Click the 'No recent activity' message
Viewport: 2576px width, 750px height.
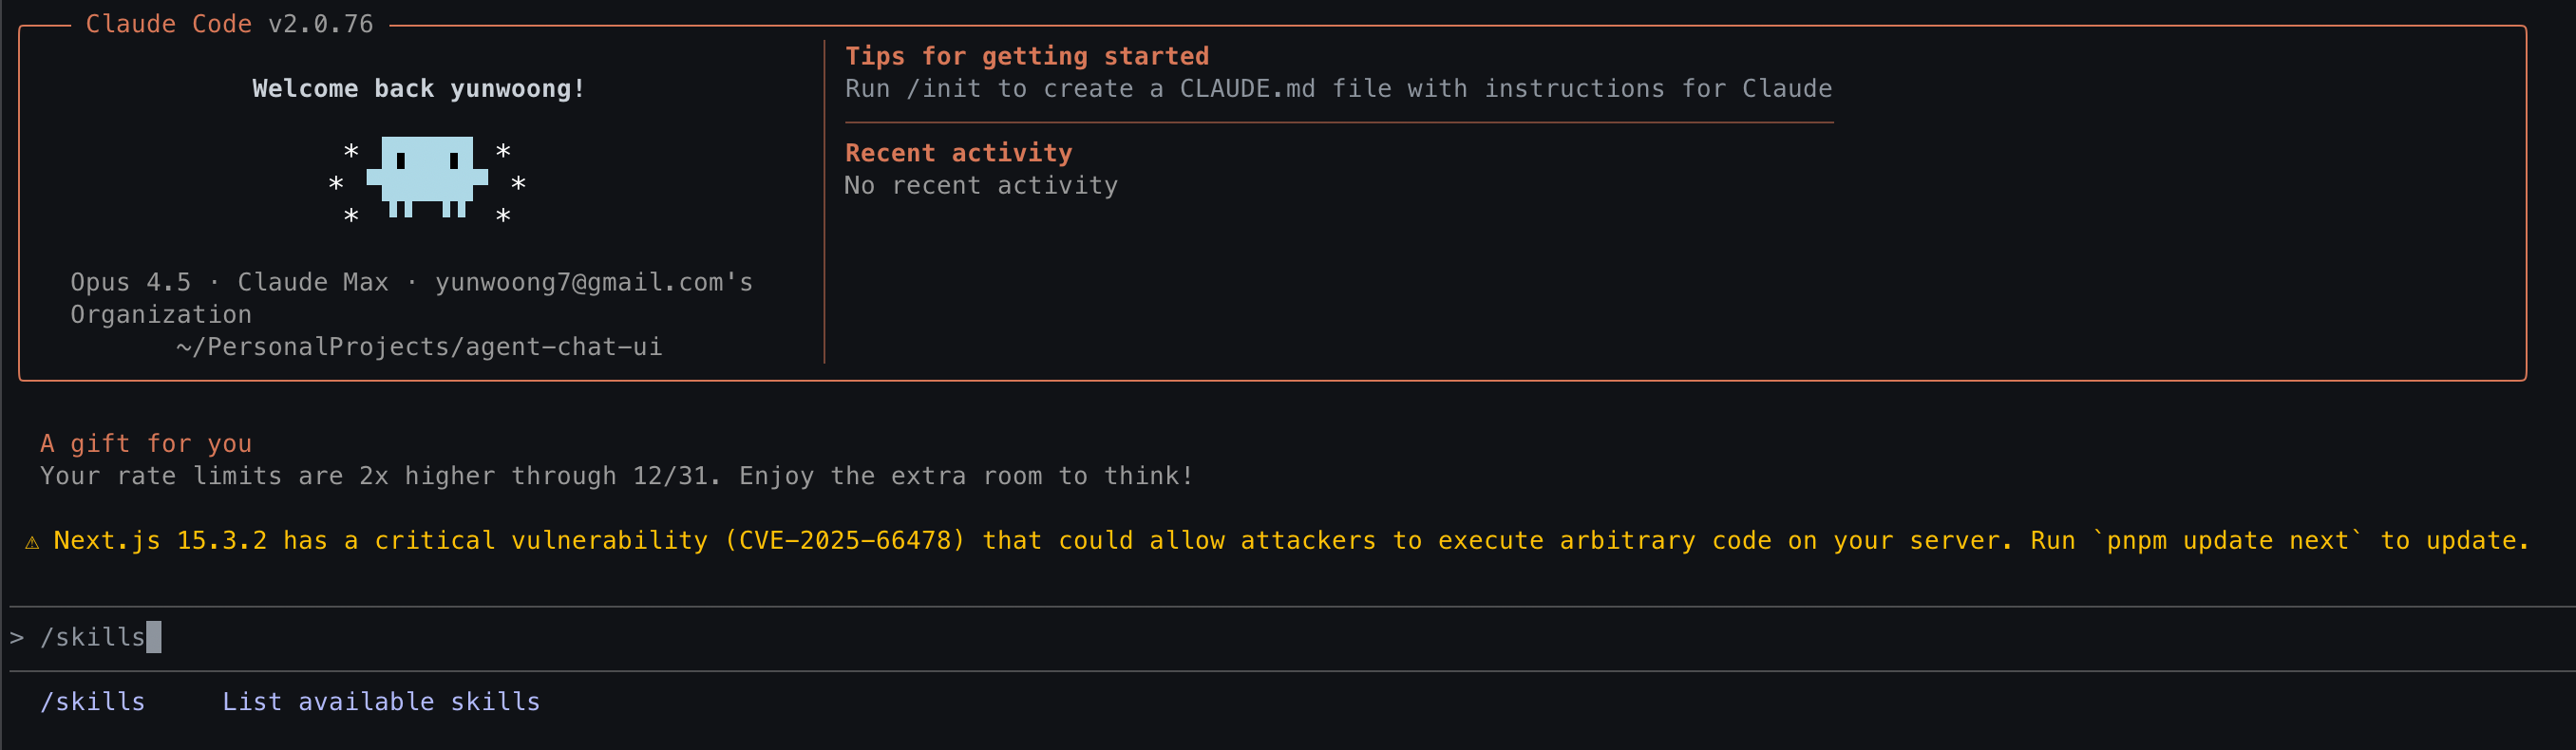click(x=981, y=186)
